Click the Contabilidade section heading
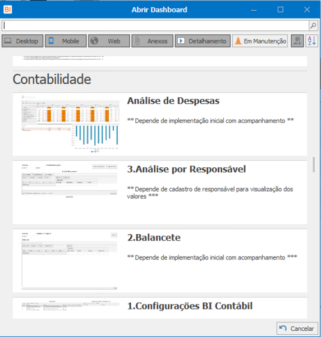Image resolution: width=321 pixels, height=337 pixels. point(52,79)
